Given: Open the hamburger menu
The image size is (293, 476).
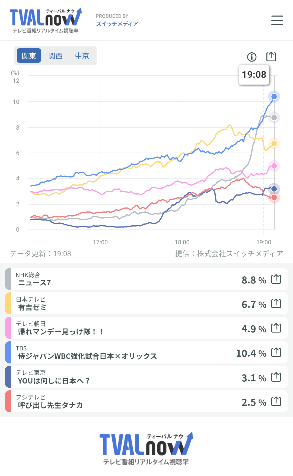Looking at the screenshot, I should (277, 20).
